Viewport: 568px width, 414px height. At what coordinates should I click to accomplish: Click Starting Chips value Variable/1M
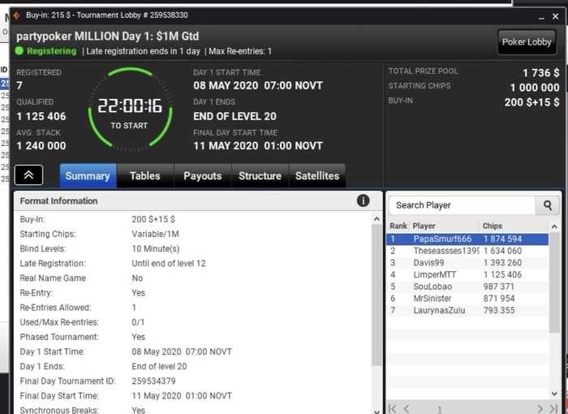click(x=156, y=234)
